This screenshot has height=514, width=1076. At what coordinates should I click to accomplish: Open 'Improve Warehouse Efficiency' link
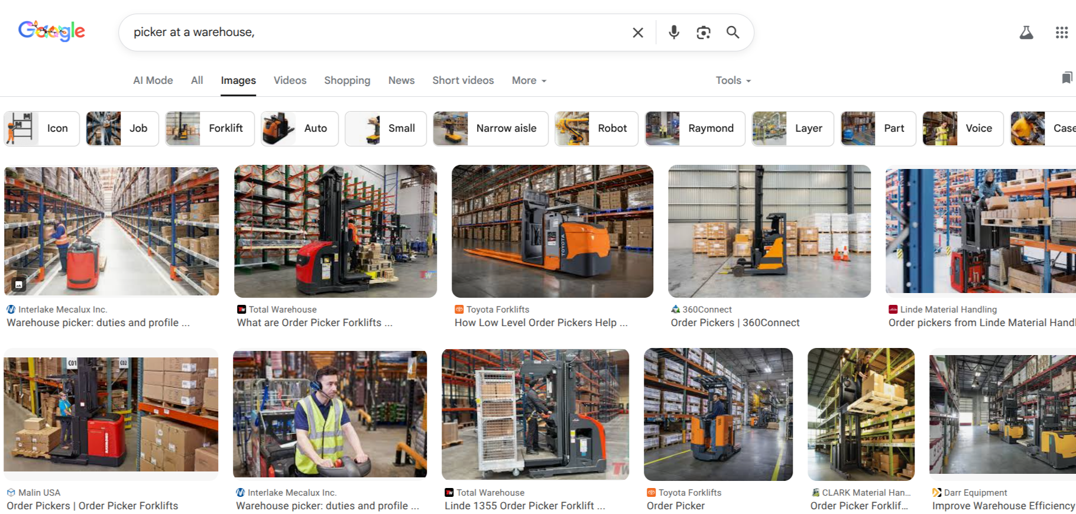point(1004,506)
